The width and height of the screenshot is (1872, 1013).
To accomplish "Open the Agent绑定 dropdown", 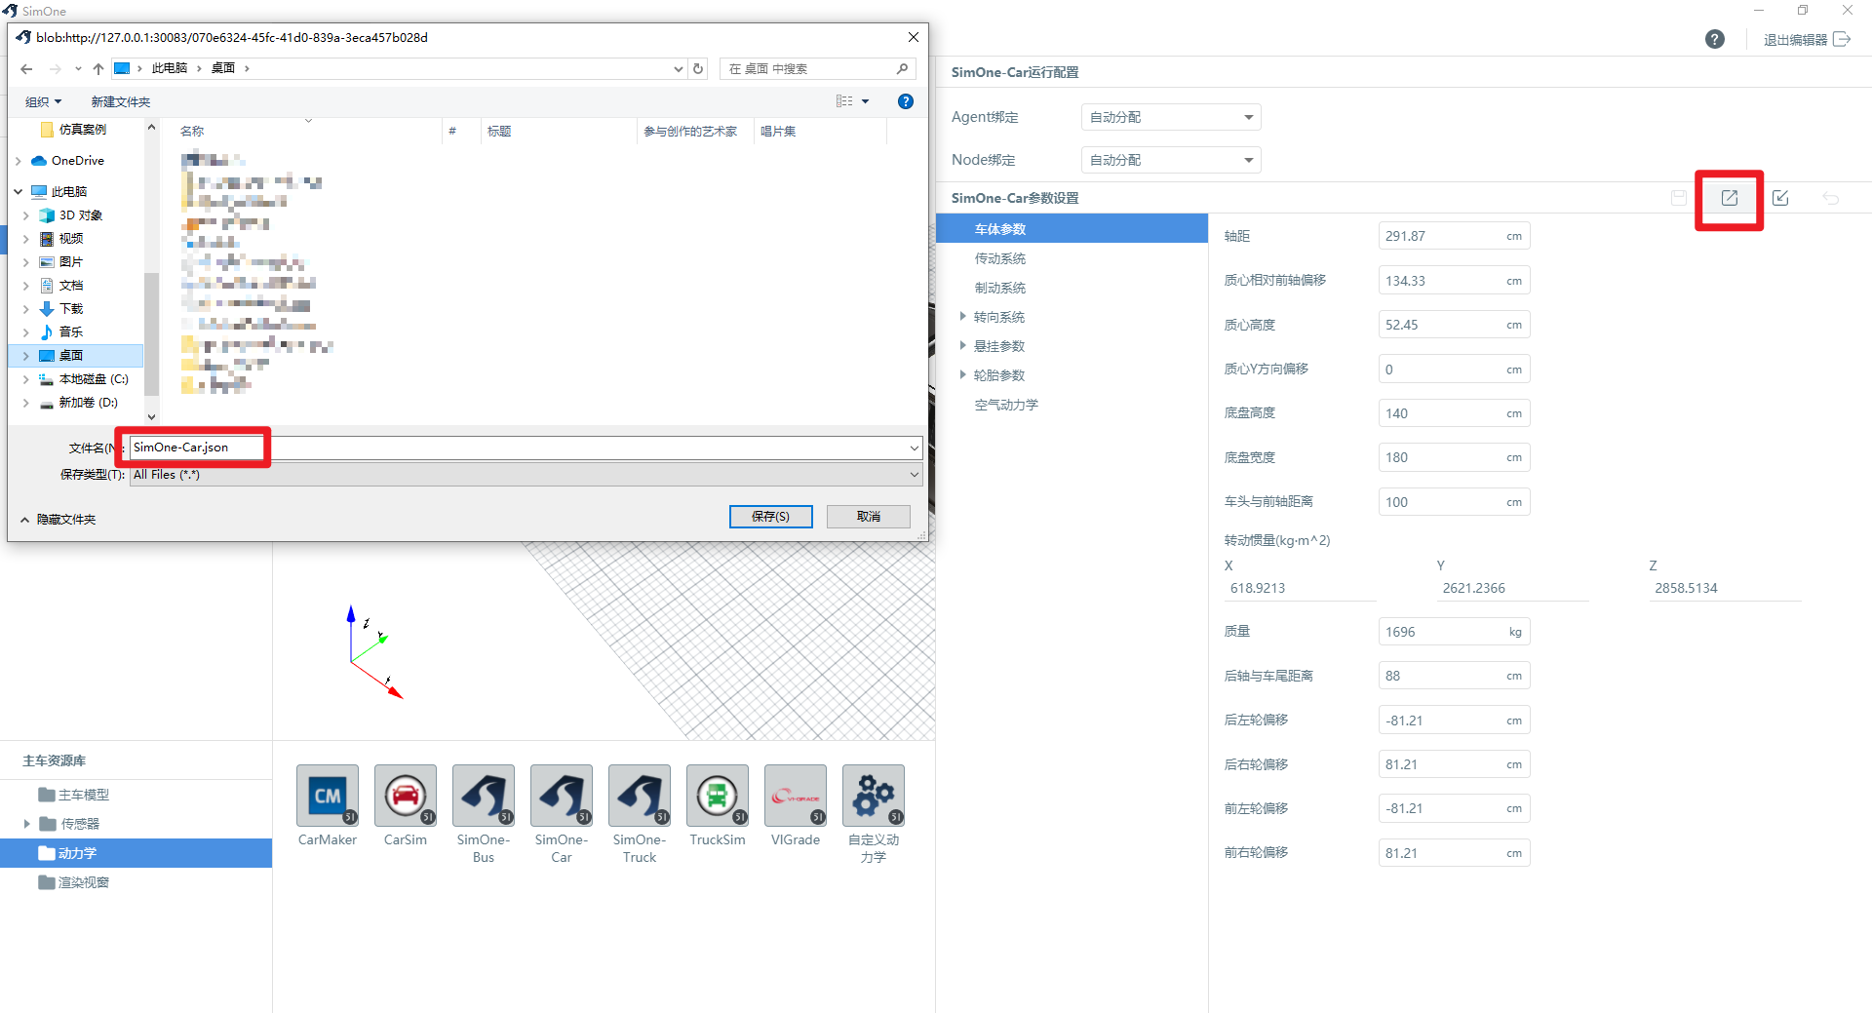I will [x=1171, y=117].
